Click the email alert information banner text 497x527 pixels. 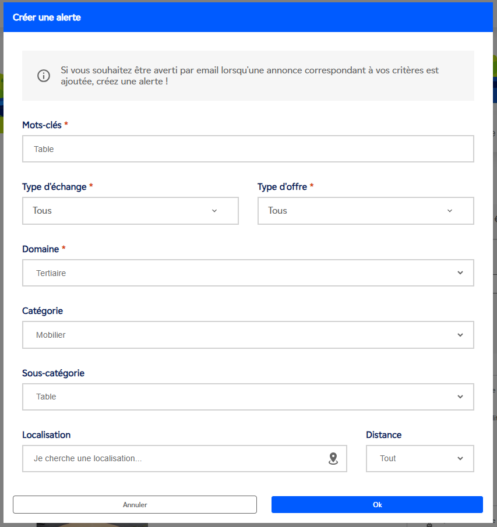pyautogui.click(x=249, y=76)
